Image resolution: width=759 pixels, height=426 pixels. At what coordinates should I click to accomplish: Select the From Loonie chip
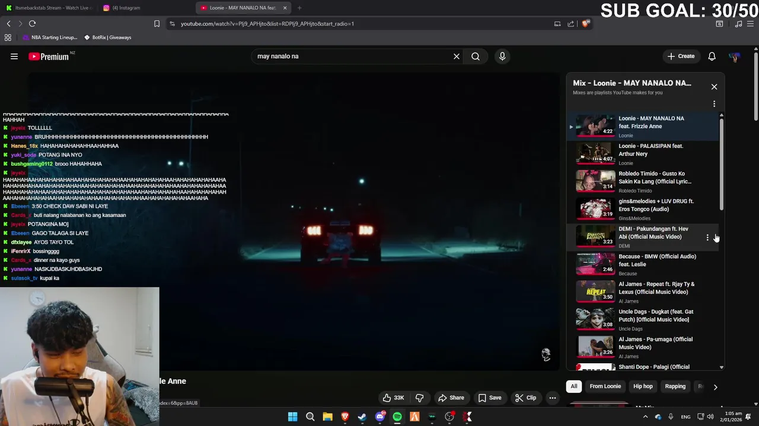(605, 386)
